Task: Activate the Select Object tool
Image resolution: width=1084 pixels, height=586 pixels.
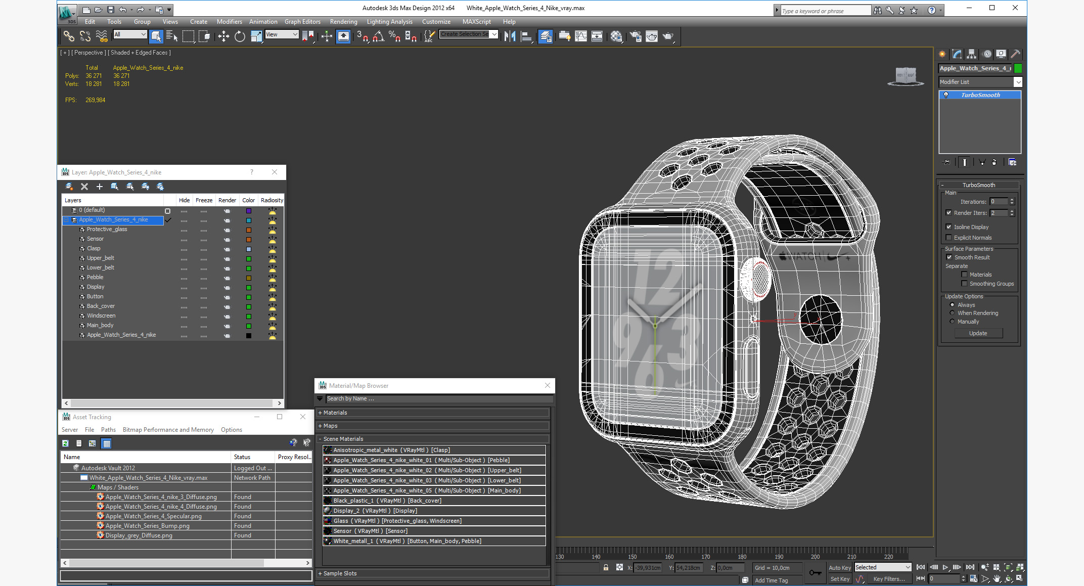Action: (156, 36)
